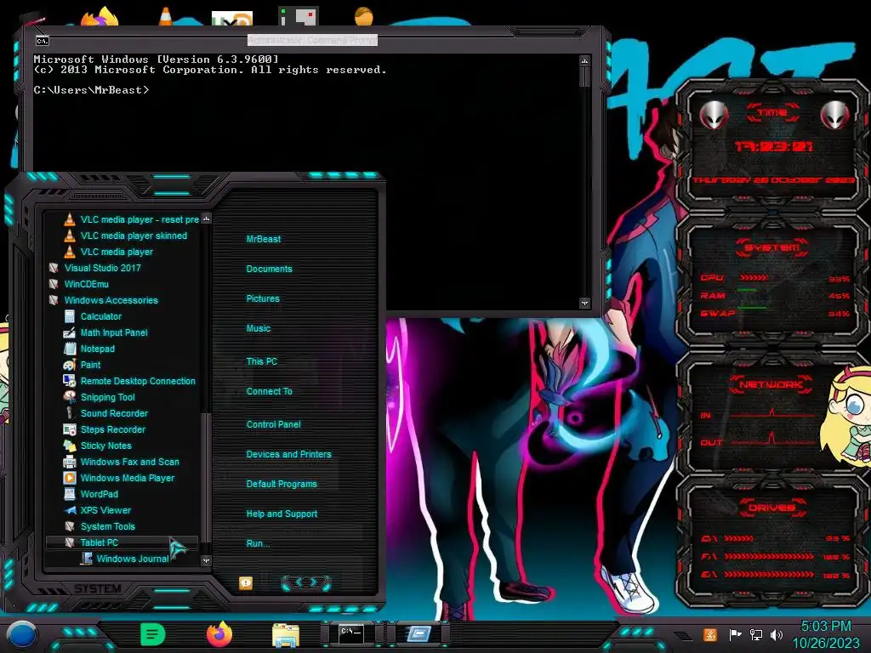Open Pictures from Start menu

[263, 298]
